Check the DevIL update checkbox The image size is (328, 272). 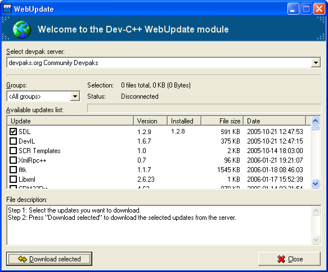pyautogui.click(x=13, y=141)
